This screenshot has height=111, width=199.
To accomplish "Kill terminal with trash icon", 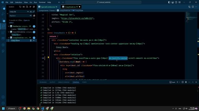I will tap(186, 82).
